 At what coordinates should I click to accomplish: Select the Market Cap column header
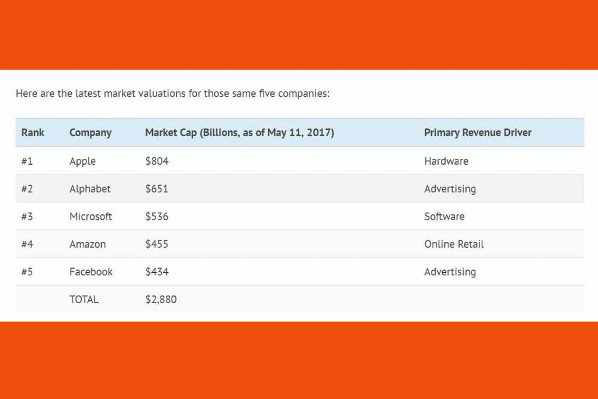coord(239,133)
